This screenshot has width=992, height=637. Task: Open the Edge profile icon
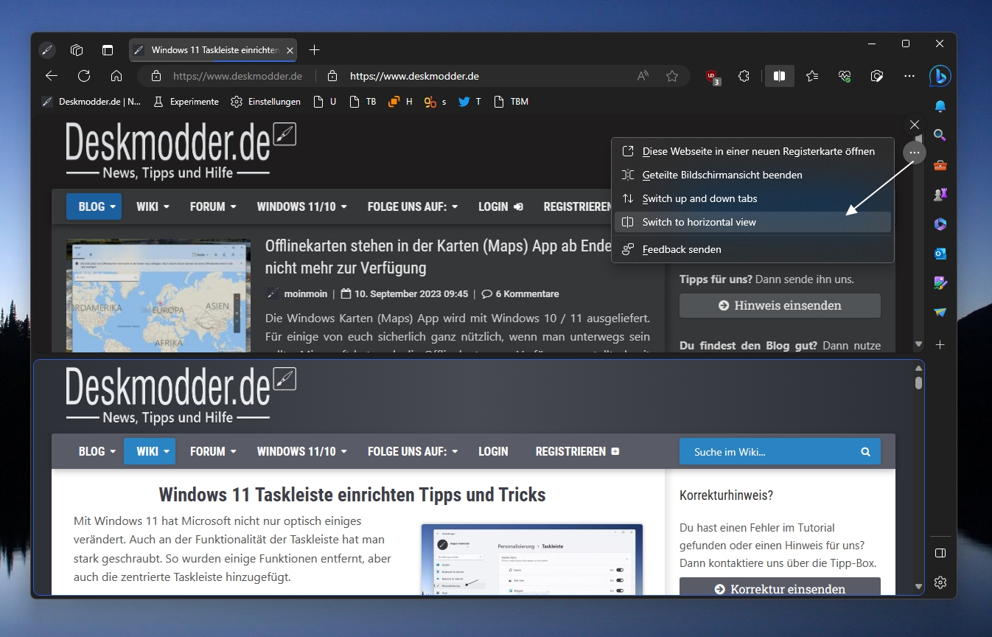[x=46, y=50]
